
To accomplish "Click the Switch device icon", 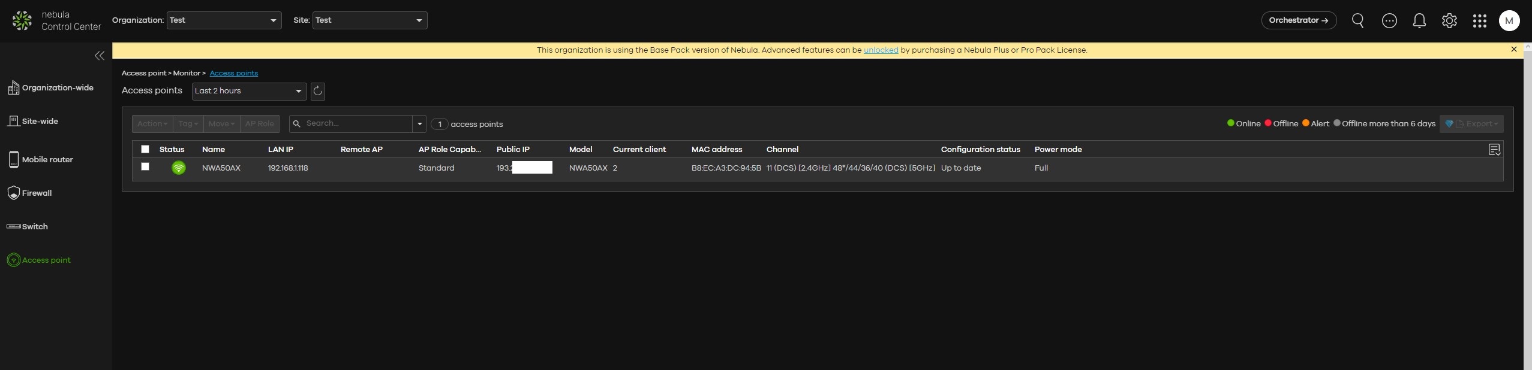I will tap(13, 226).
